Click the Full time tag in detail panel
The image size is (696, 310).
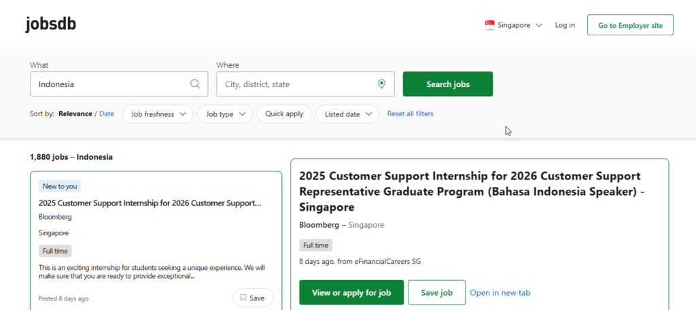pos(315,245)
